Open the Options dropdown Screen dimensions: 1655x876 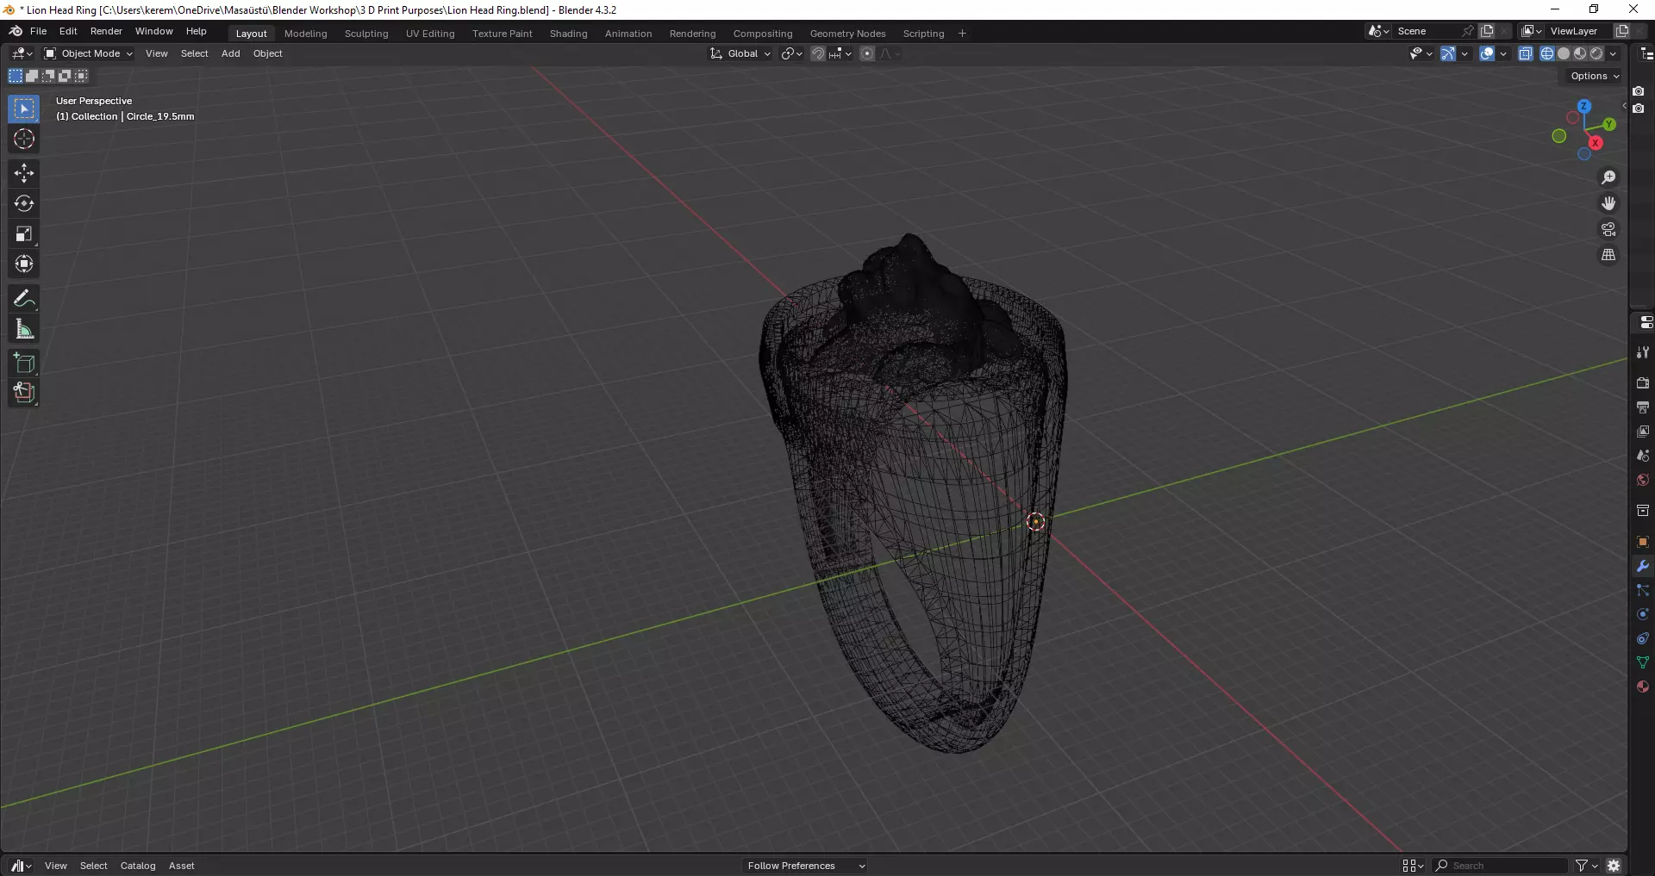coord(1595,76)
